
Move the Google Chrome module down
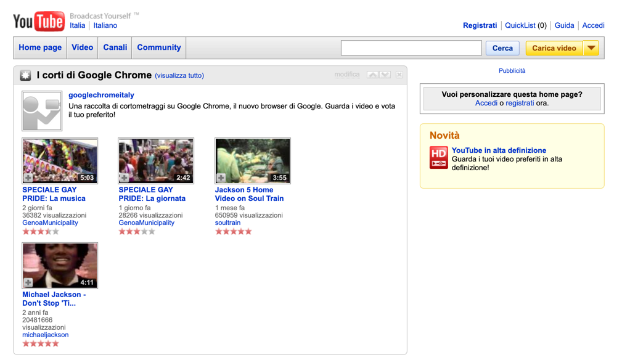tap(385, 75)
